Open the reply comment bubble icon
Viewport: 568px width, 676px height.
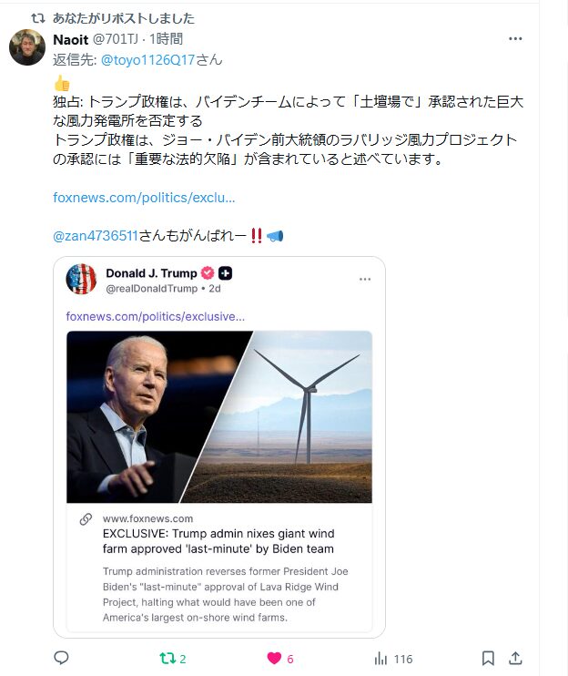pos(61,658)
